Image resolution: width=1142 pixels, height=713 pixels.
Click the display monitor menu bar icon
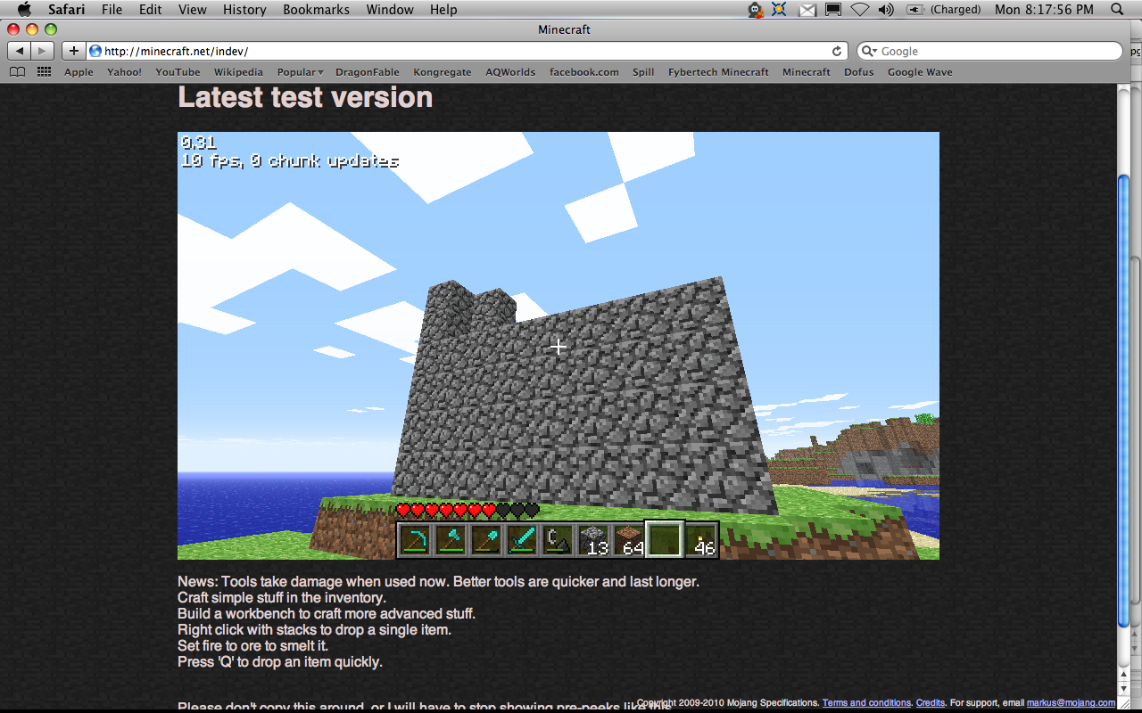click(833, 10)
